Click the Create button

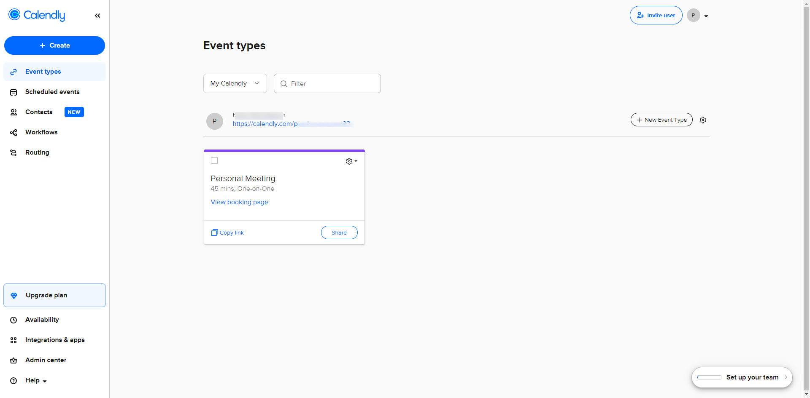[x=54, y=45]
